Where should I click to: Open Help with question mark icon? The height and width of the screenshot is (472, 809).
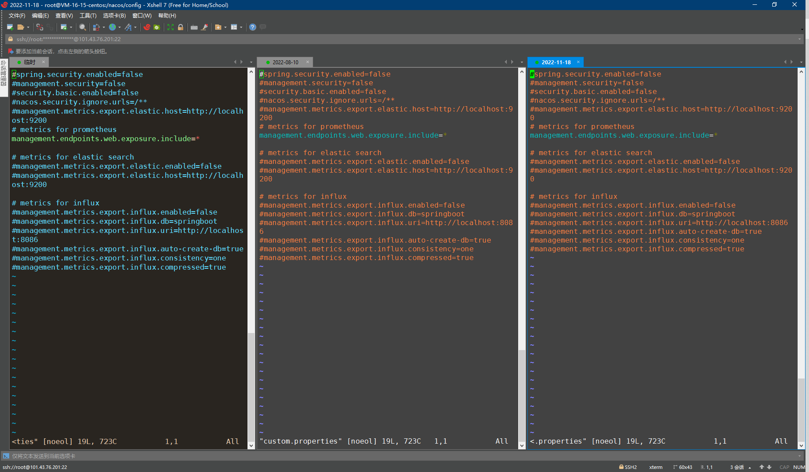click(253, 27)
